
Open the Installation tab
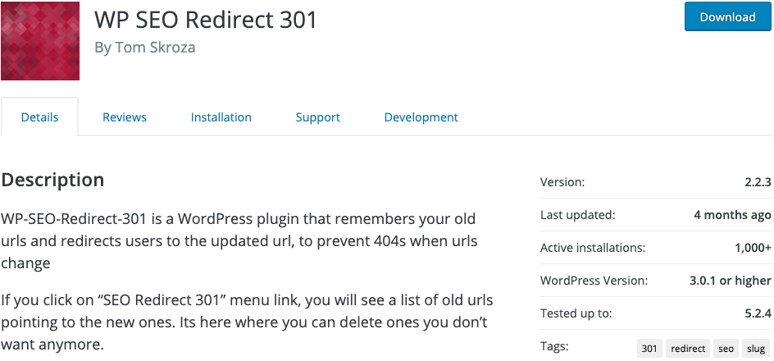pyautogui.click(x=221, y=117)
